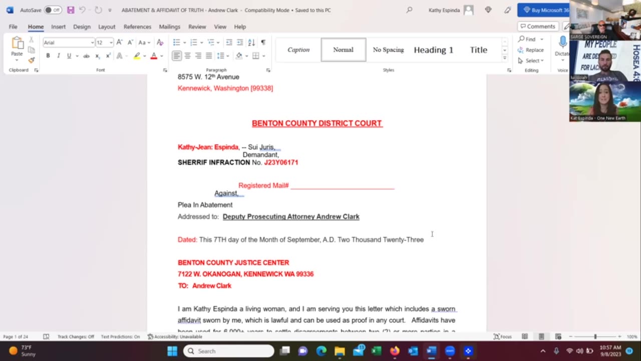
Task: Clear all formatting icon
Action: tap(160, 43)
